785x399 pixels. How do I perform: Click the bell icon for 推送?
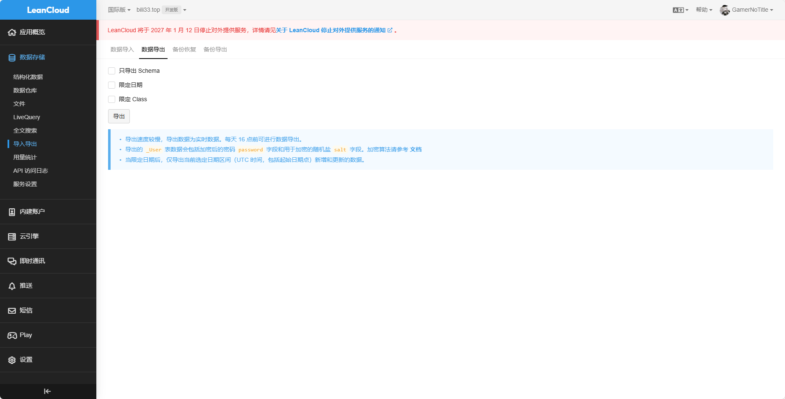(x=12, y=286)
